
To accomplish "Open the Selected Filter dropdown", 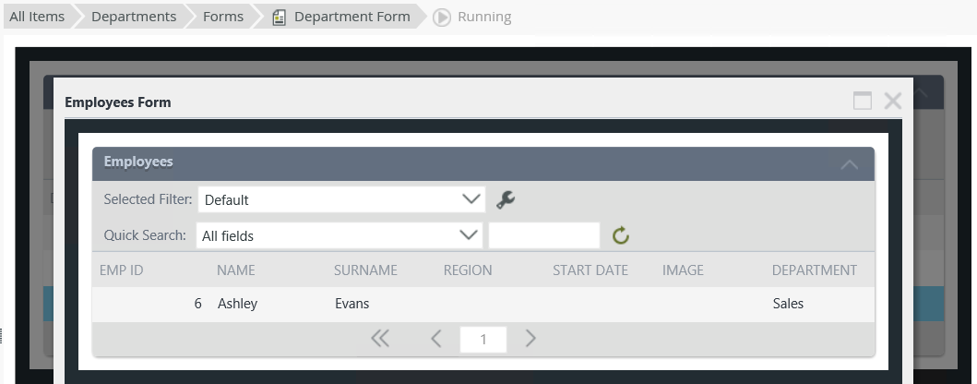I will 341,199.
